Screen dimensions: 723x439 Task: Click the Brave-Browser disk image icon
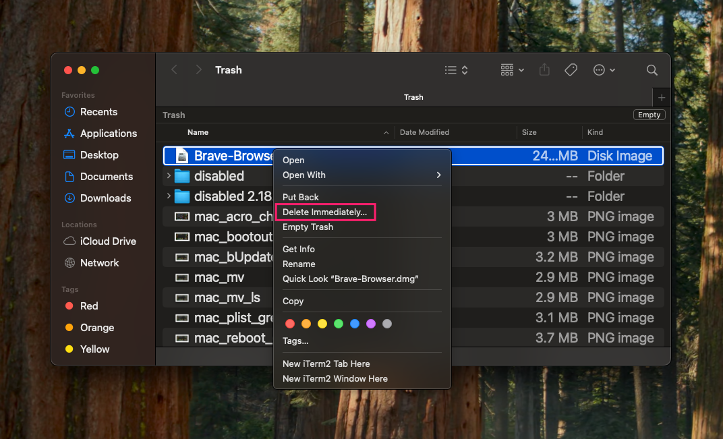coord(182,156)
